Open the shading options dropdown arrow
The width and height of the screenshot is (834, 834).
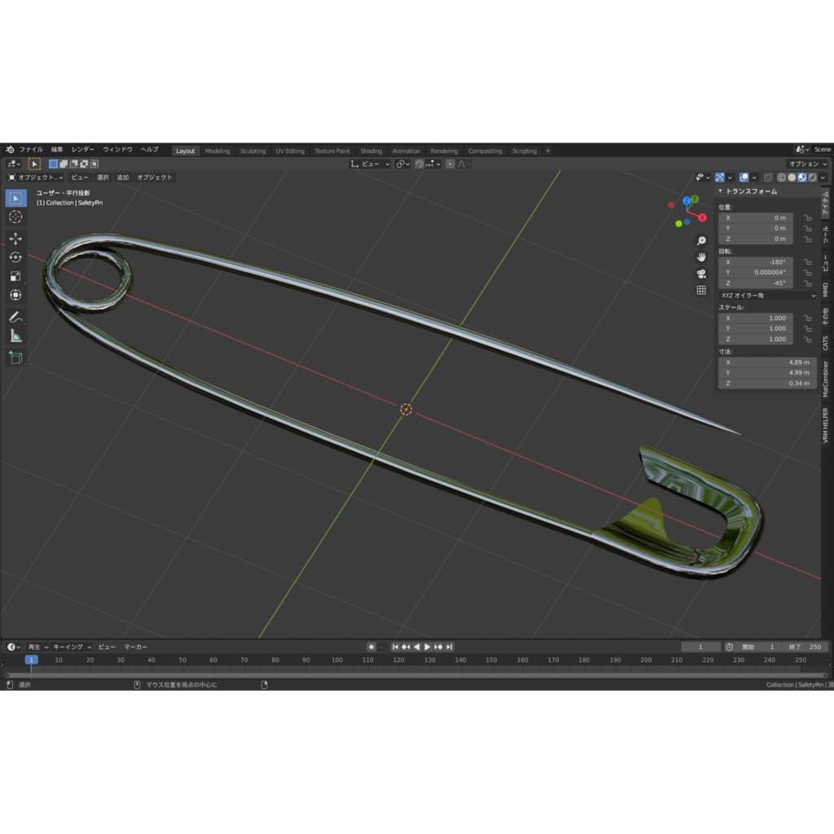click(x=823, y=178)
